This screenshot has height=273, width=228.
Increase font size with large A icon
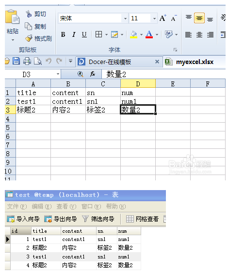[x=163, y=18]
